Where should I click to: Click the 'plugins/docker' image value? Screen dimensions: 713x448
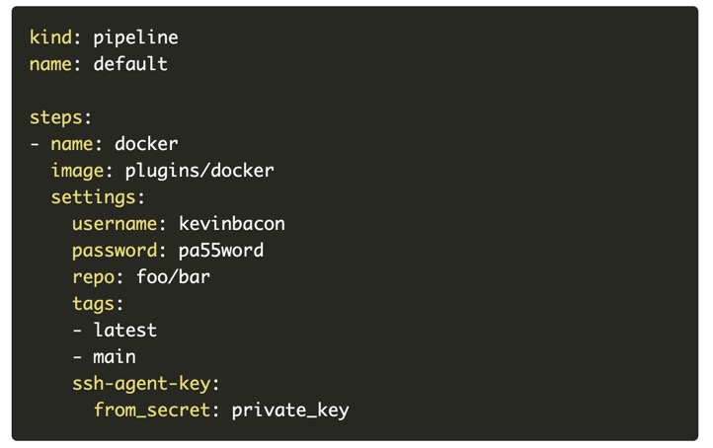pyautogui.click(x=199, y=171)
